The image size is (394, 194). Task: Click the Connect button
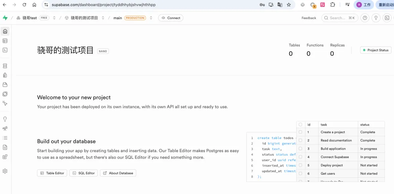(171, 18)
